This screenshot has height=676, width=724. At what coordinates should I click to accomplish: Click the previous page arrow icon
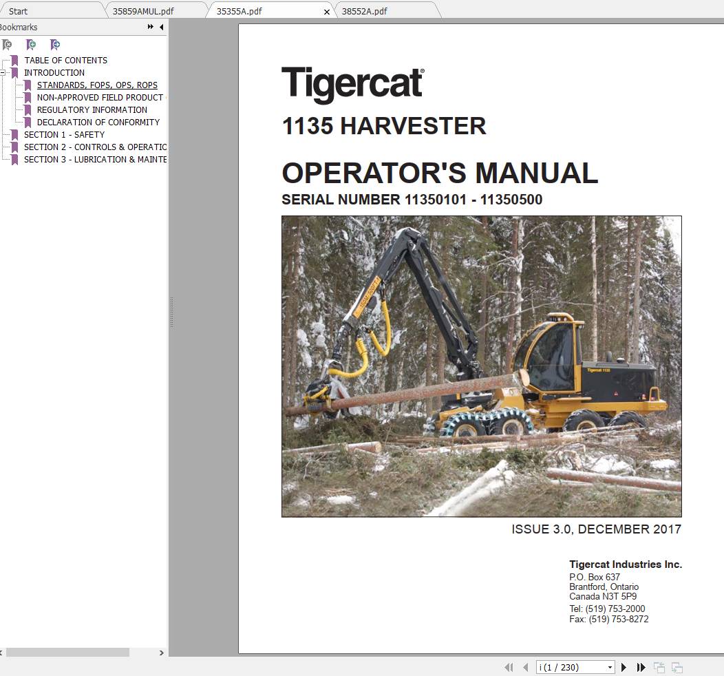pyautogui.click(x=525, y=667)
